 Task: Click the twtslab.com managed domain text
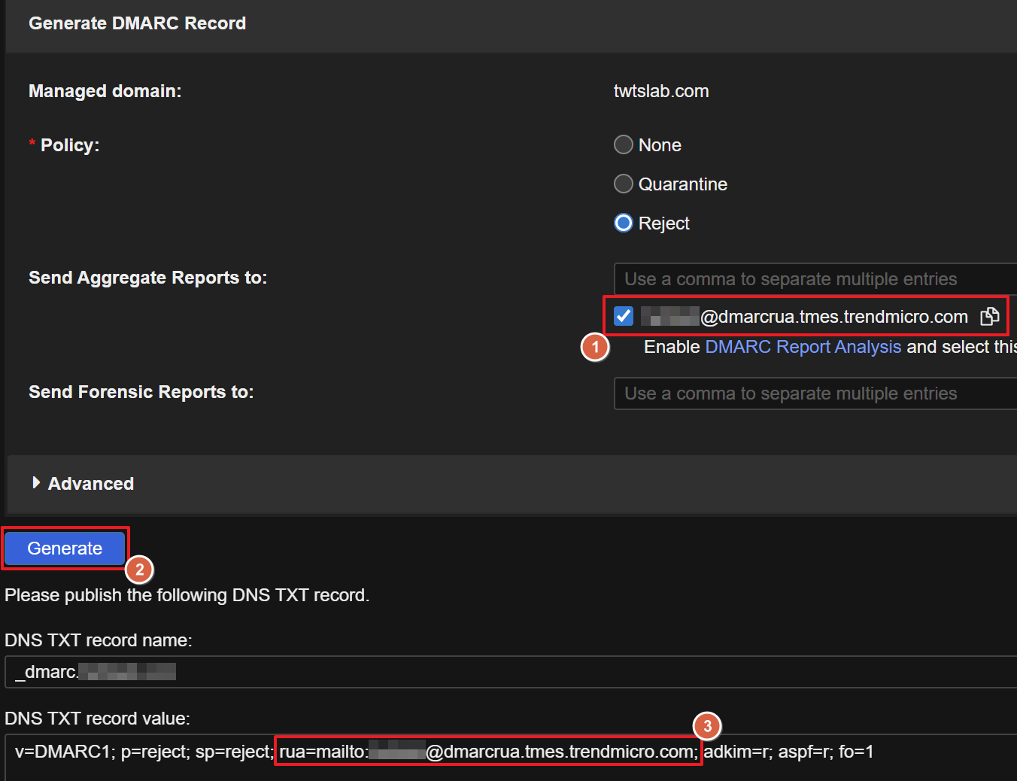tap(660, 91)
